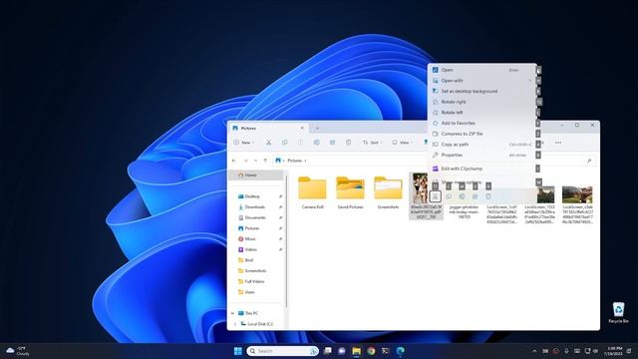Viewport: 638px width, 359px height.
Task: Click the Cut icon in the context menu
Action: click(435, 196)
